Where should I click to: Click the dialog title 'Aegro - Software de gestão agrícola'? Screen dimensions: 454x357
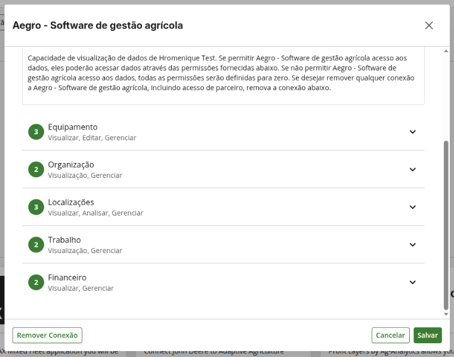tap(98, 26)
